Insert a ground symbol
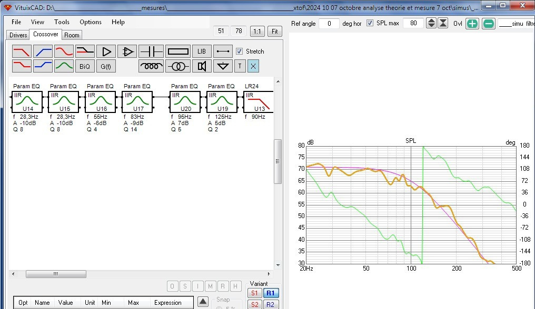535x309 pixels. click(x=224, y=66)
